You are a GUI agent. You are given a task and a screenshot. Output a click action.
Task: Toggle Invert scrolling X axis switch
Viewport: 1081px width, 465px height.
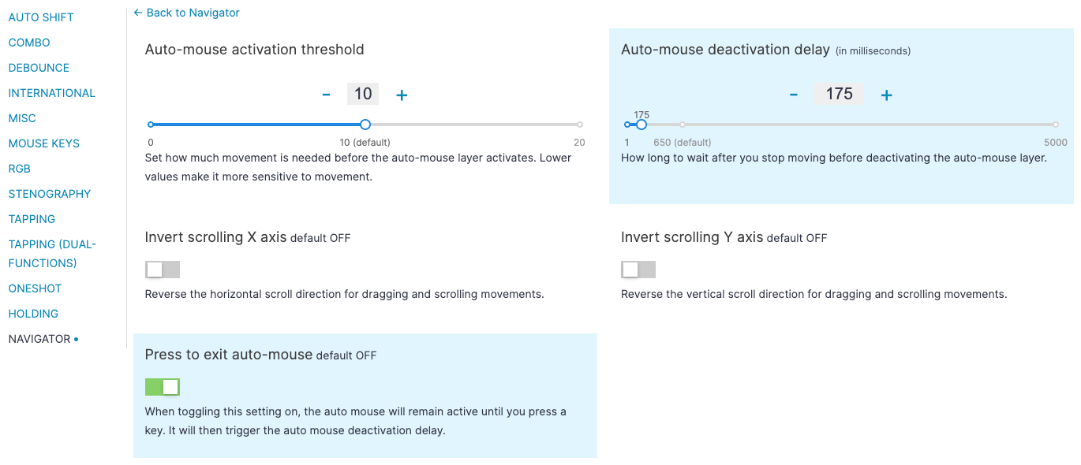pyautogui.click(x=163, y=270)
